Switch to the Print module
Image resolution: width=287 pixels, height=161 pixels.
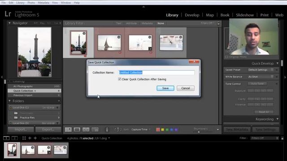point(264,15)
